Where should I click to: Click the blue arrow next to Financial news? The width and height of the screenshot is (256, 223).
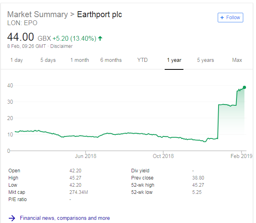tap(12, 218)
